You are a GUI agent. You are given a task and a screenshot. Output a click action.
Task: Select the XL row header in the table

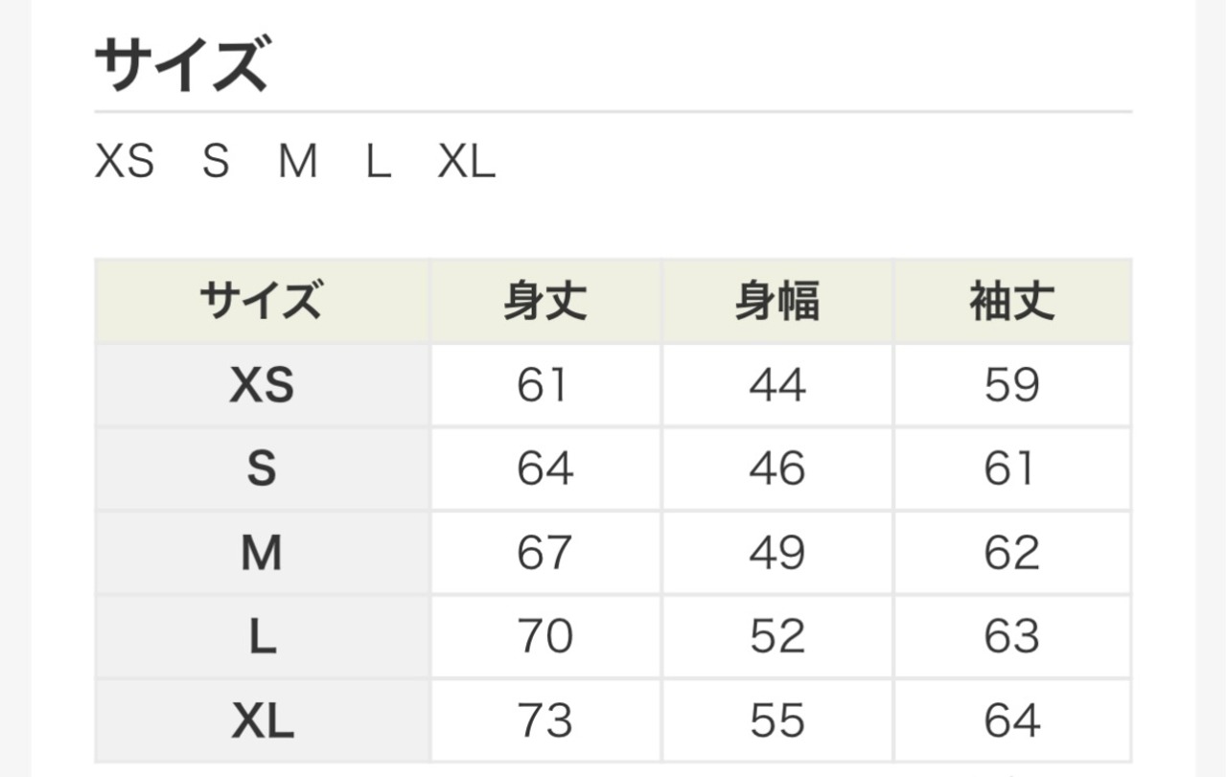(262, 721)
